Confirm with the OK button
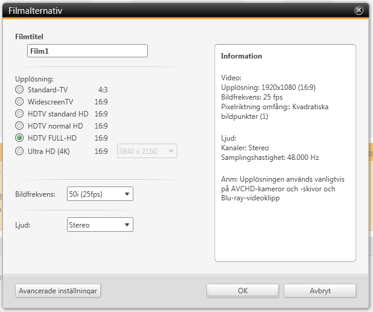The width and height of the screenshot is (373, 312). [x=243, y=291]
